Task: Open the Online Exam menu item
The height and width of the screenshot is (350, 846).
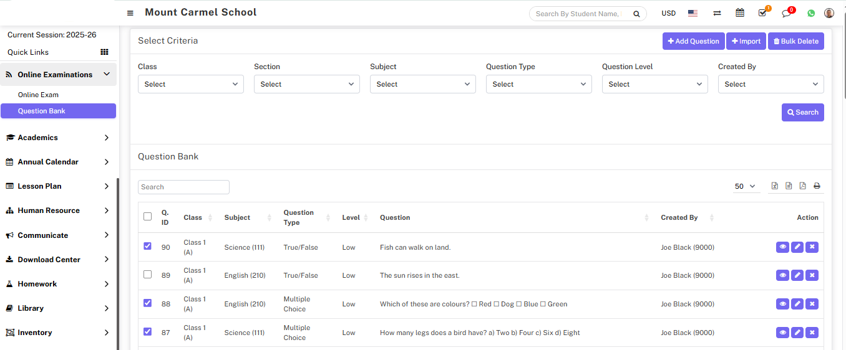Action: tap(38, 95)
